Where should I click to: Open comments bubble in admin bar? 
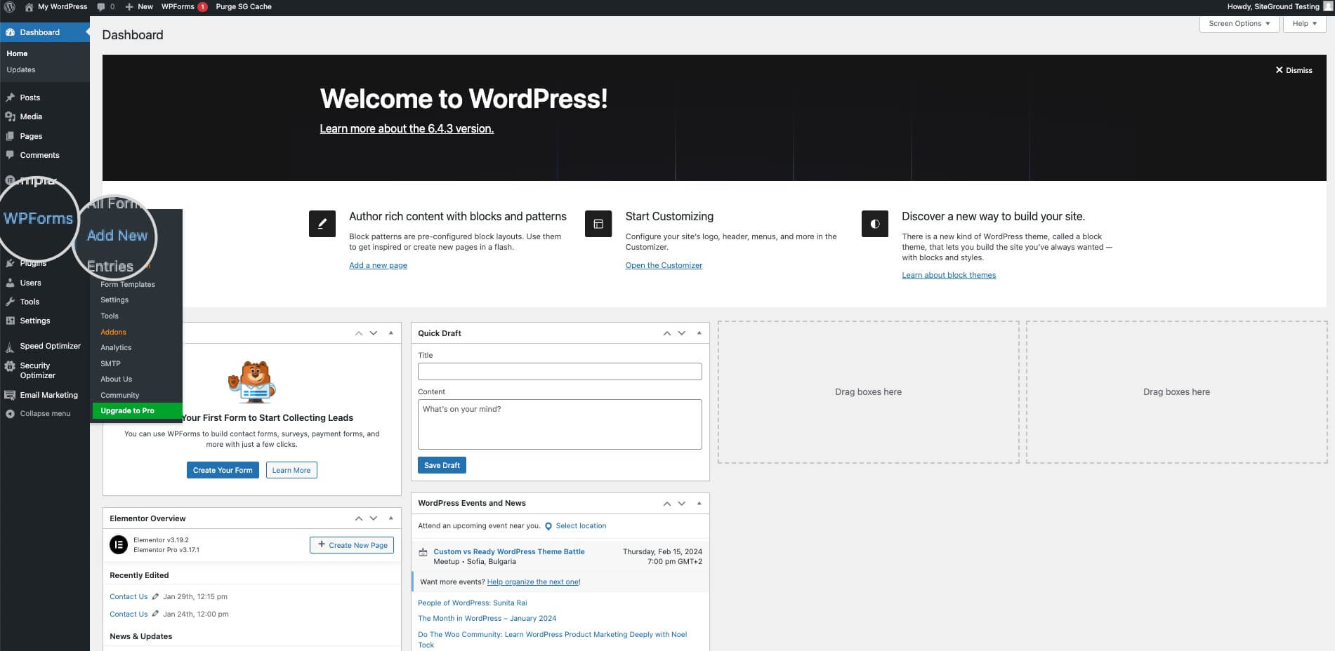click(105, 7)
